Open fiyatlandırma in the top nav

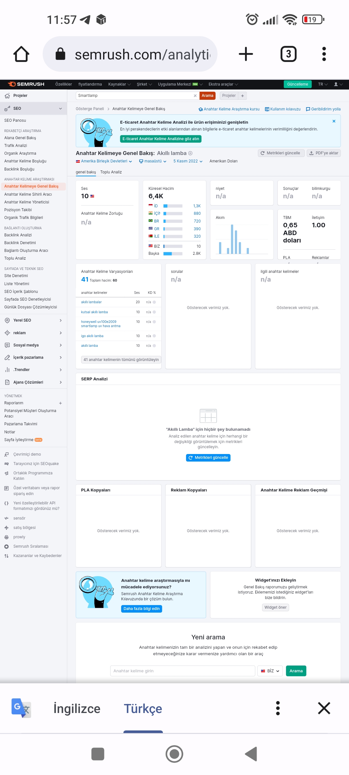click(90, 84)
